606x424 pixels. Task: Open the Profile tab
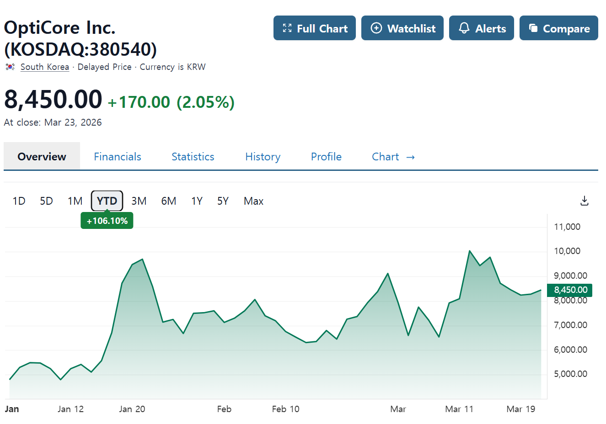coord(326,157)
